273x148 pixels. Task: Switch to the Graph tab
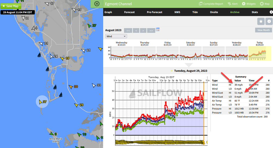[108, 12]
